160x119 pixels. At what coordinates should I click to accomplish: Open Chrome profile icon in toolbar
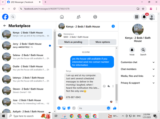pyautogui.click(x=151, y=9)
